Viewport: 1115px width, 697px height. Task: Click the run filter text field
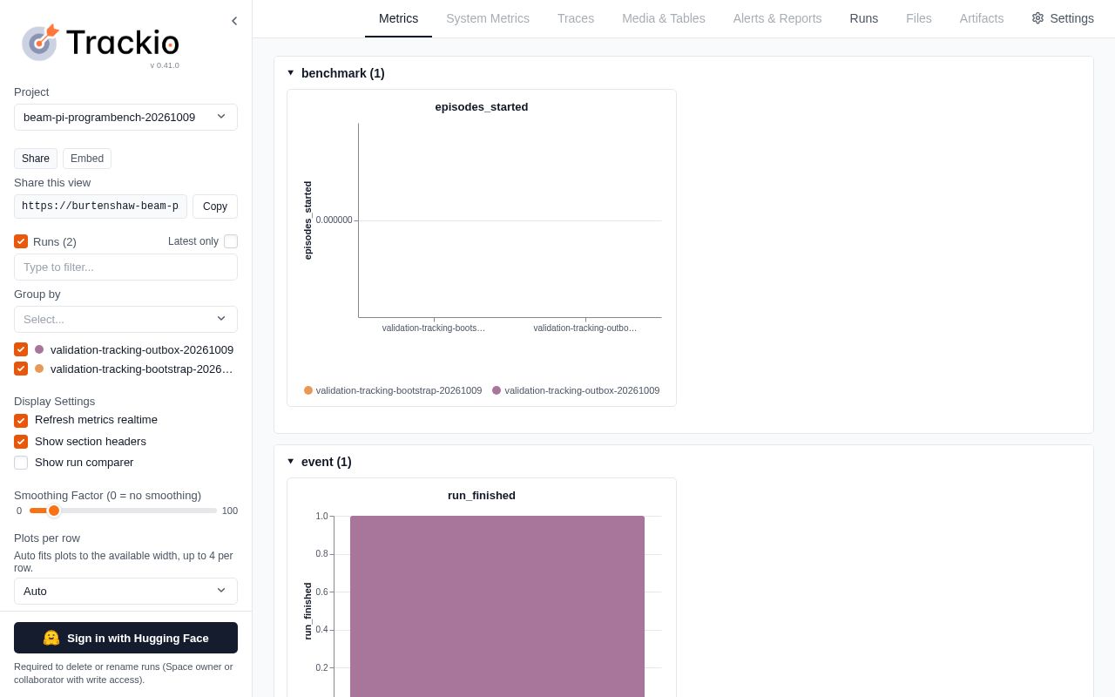pyautogui.click(x=125, y=267)
